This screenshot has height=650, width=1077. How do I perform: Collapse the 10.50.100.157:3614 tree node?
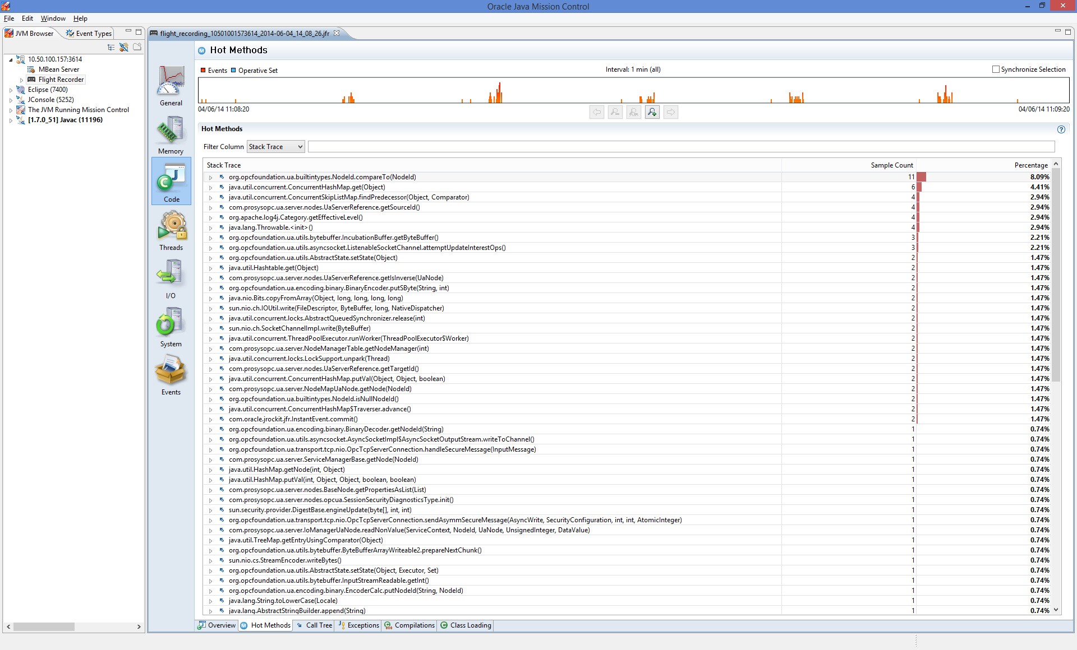(11, 59)
